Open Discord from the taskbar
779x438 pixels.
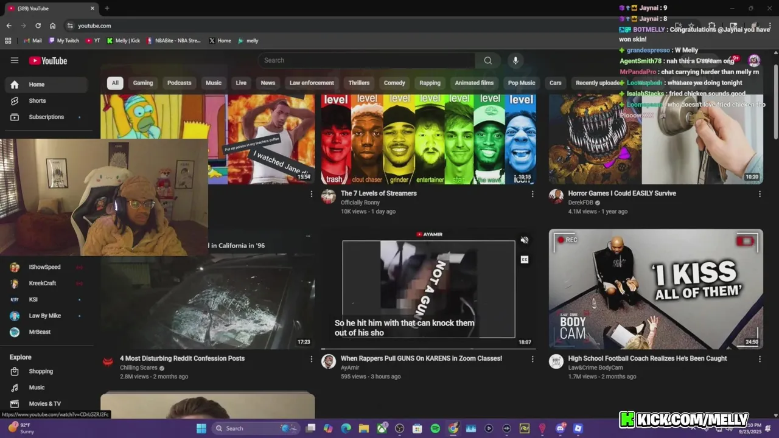(x=560, y=428)
